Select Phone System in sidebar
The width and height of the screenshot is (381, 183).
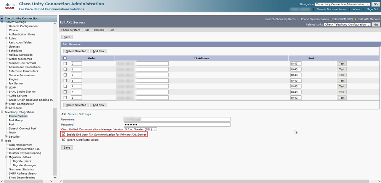(18, 116)
